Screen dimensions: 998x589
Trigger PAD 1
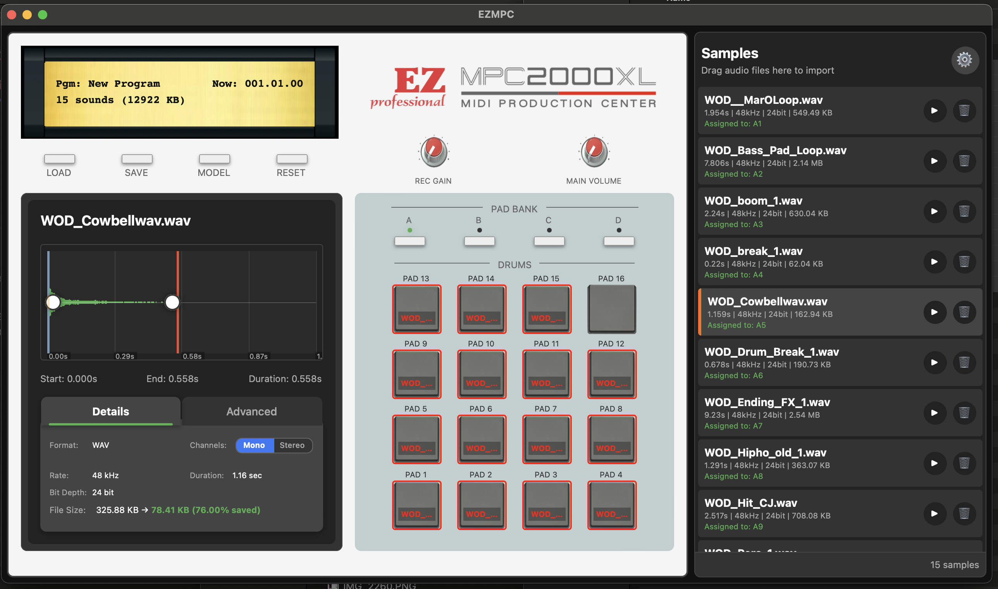pos(416,505)
